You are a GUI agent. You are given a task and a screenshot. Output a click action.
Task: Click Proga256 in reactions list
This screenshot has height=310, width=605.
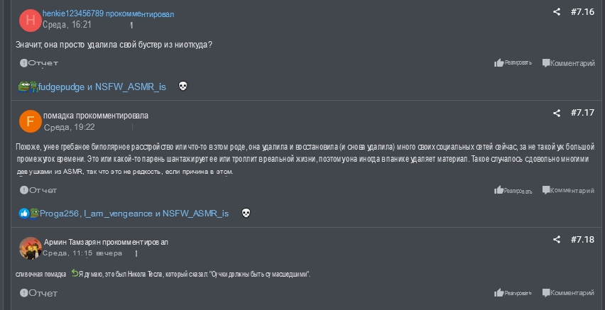pos(60,213)
